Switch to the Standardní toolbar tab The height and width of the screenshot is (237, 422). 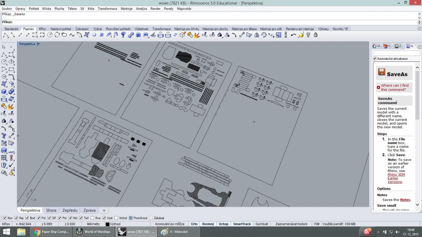point(11,29)
